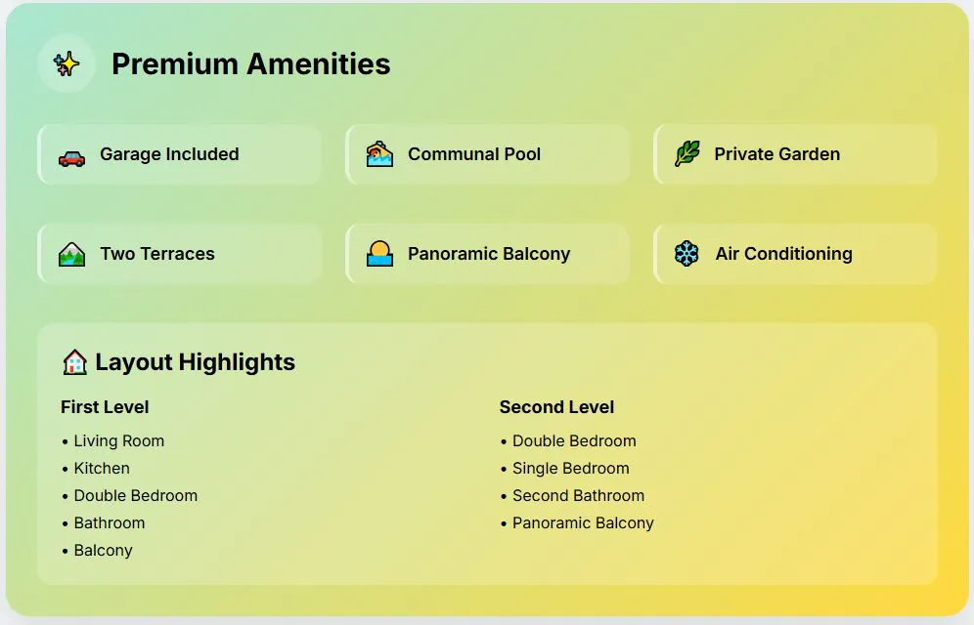Screen dimensions: 974x625
Task: Click the mountain terraces icon
Action: (71, 254)
